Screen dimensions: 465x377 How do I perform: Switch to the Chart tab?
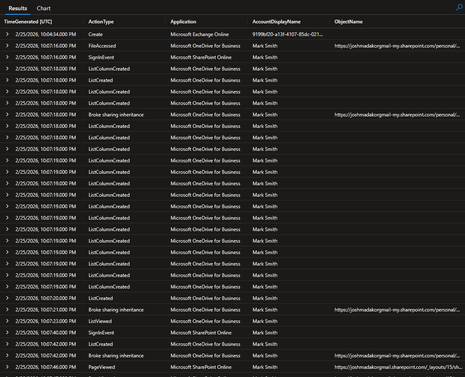point(43,8)
